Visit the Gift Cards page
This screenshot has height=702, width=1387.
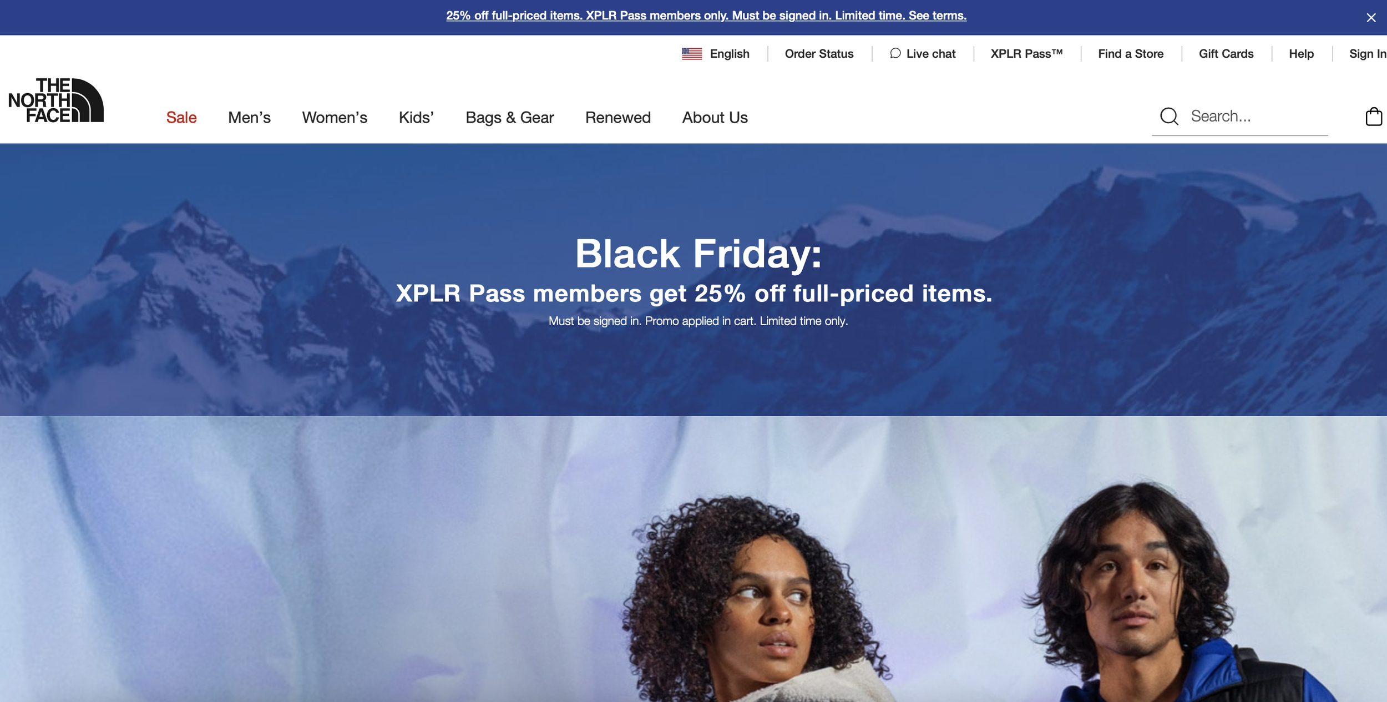(x=1226, y=54)
